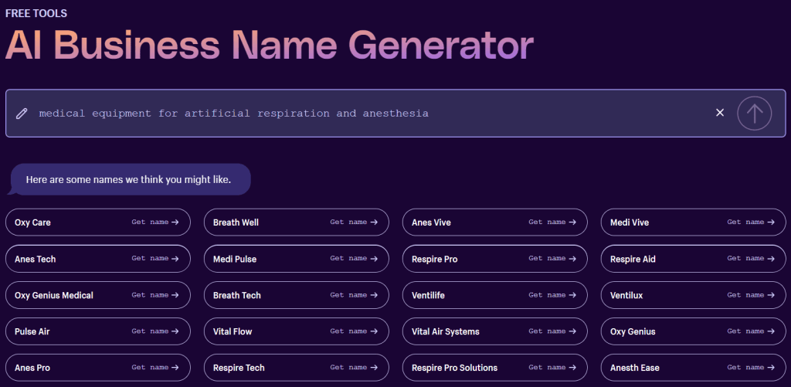Click the Oxy Care name card
Viewport: 791px width, 387px height.
[98, 222]
